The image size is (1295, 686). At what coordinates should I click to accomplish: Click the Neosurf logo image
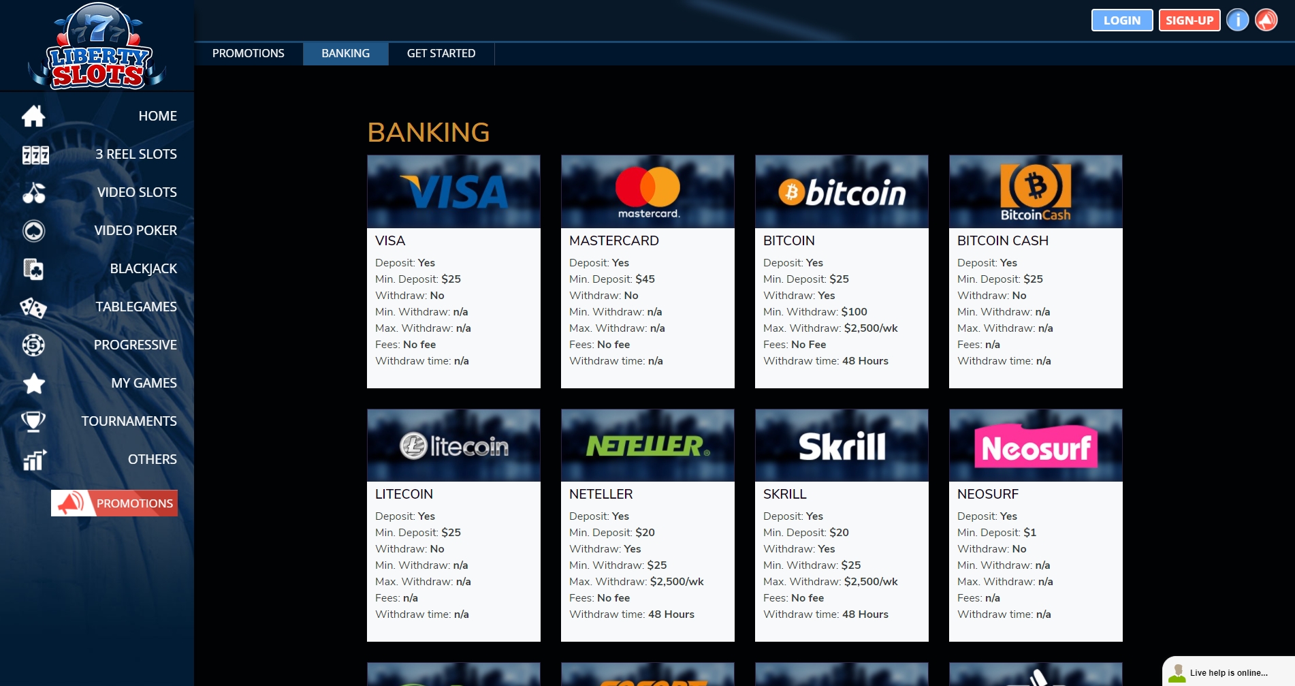click(1036, 446)
